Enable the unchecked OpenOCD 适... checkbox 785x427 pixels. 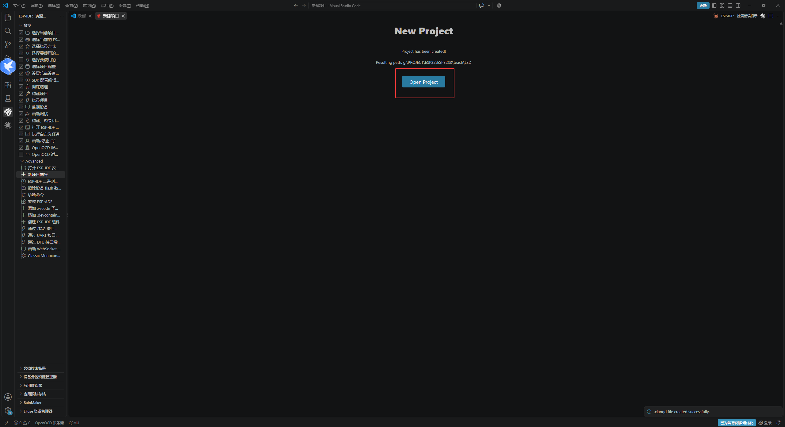tap(21, 154)
